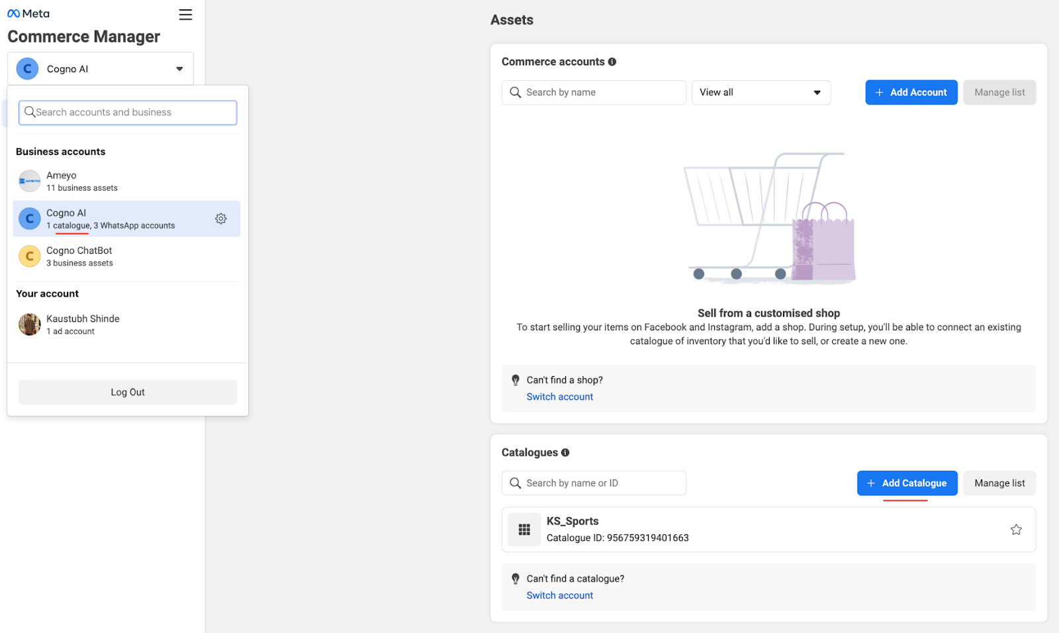
Task: Click 1 ad account text under Kaustubh Shinde
Action: (x=70, y=332)
